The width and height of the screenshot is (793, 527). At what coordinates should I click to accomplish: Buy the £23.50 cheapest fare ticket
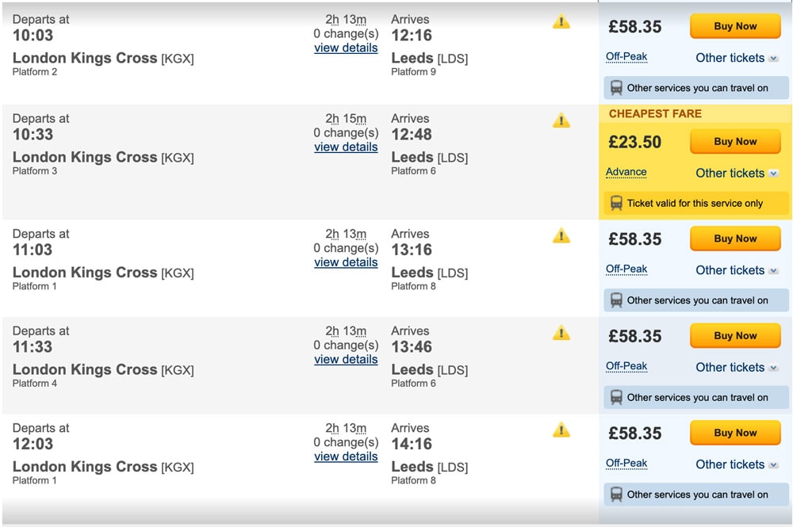pos(735,142)
